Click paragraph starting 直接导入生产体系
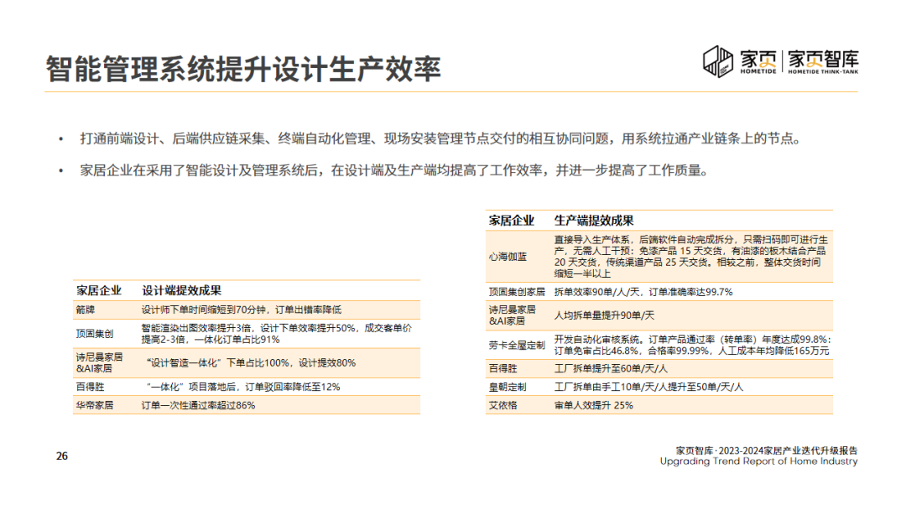 691,257
